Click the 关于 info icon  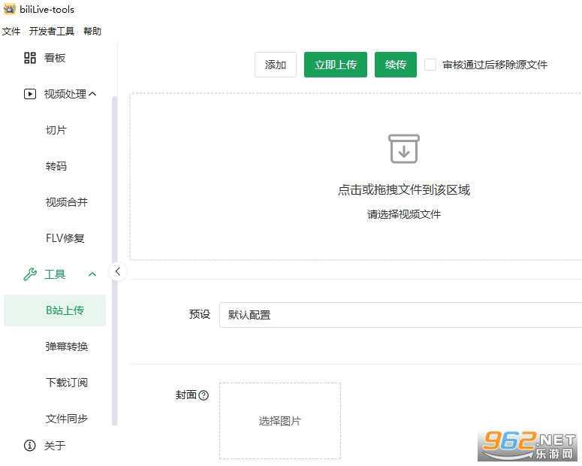(30, 445)
